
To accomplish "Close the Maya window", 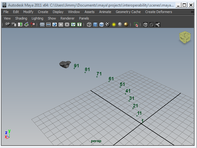I will click(191, 5).
